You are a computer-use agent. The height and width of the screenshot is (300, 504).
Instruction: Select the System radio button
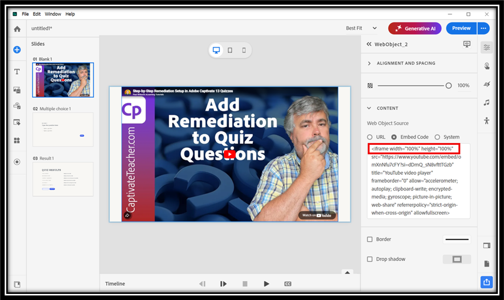point(437,137)
